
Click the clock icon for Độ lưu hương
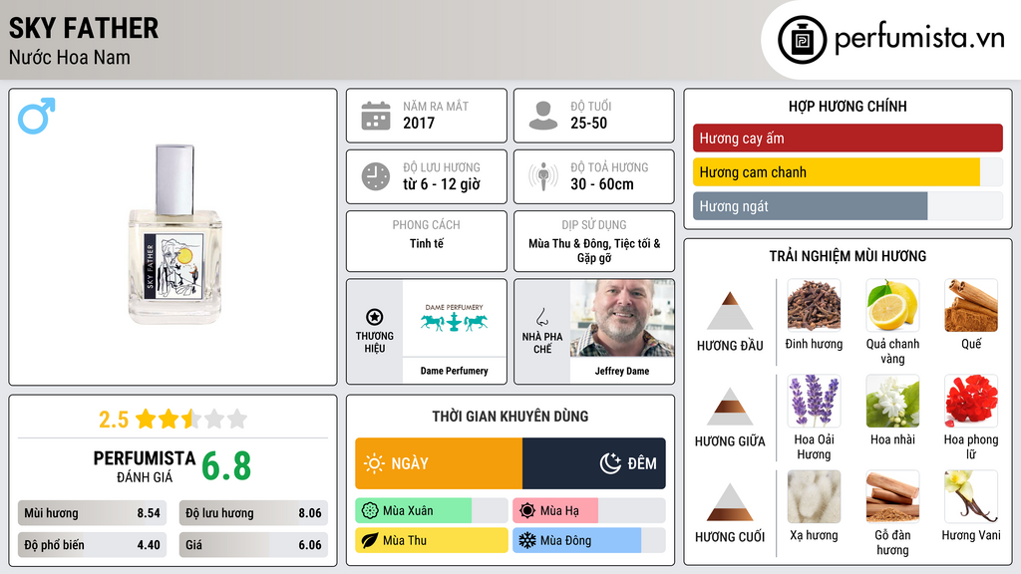tap(376, 176)
